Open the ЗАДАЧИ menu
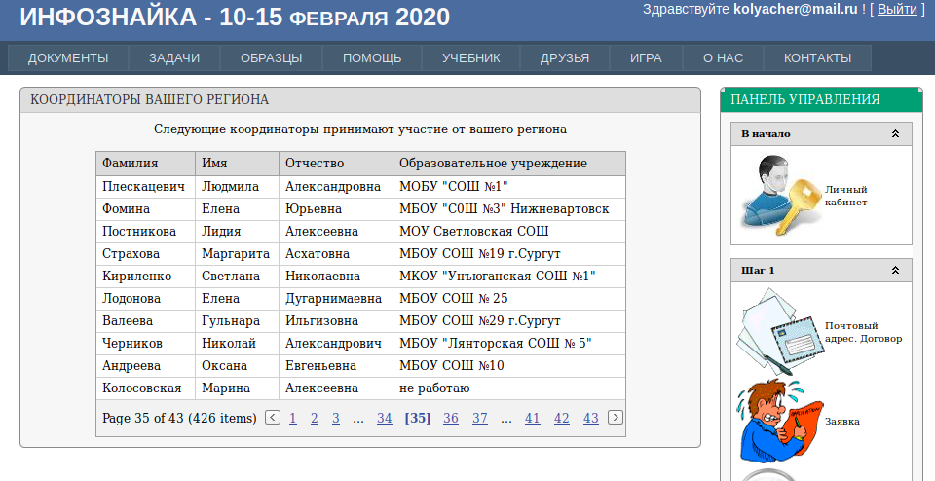The height and width of the screenshot is (481, 935). coord(174,57)
